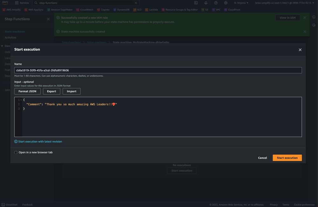Open the help question mark menu
Screen dimensions: 318x207
pyautogui.click(x=216, y=3)
